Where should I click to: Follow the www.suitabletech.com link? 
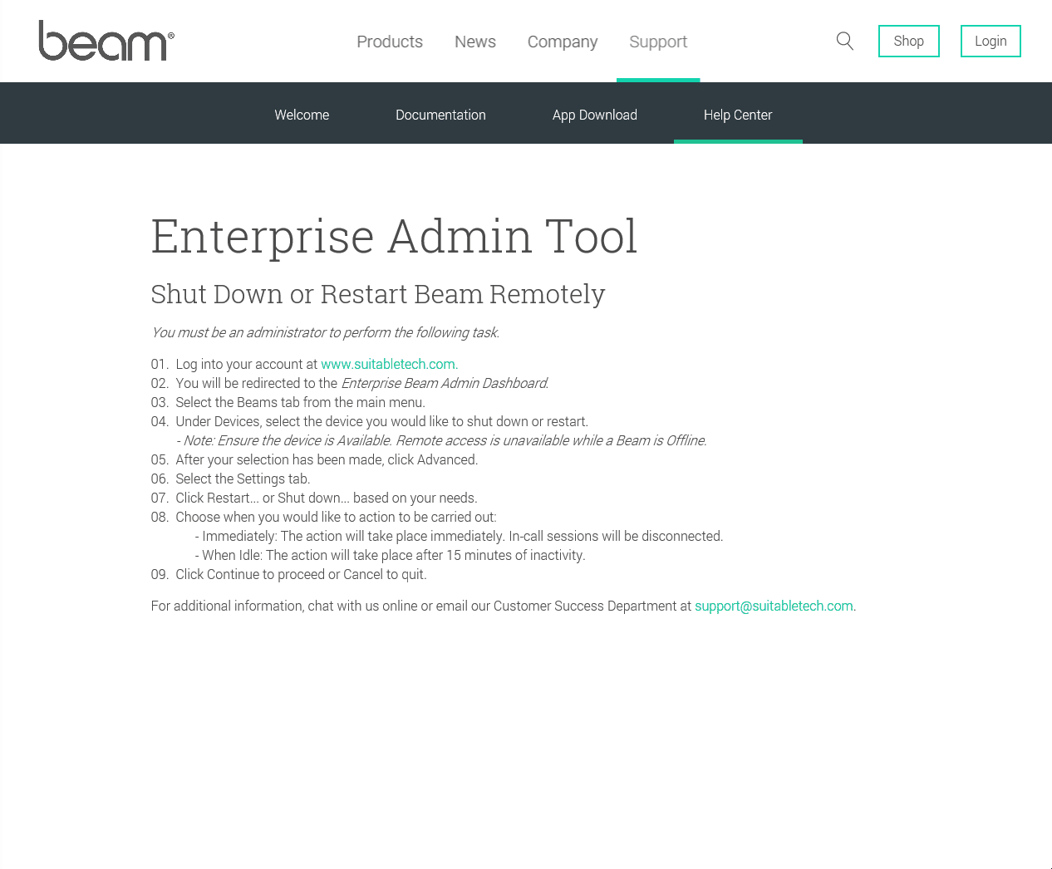[x=388, y=364]
